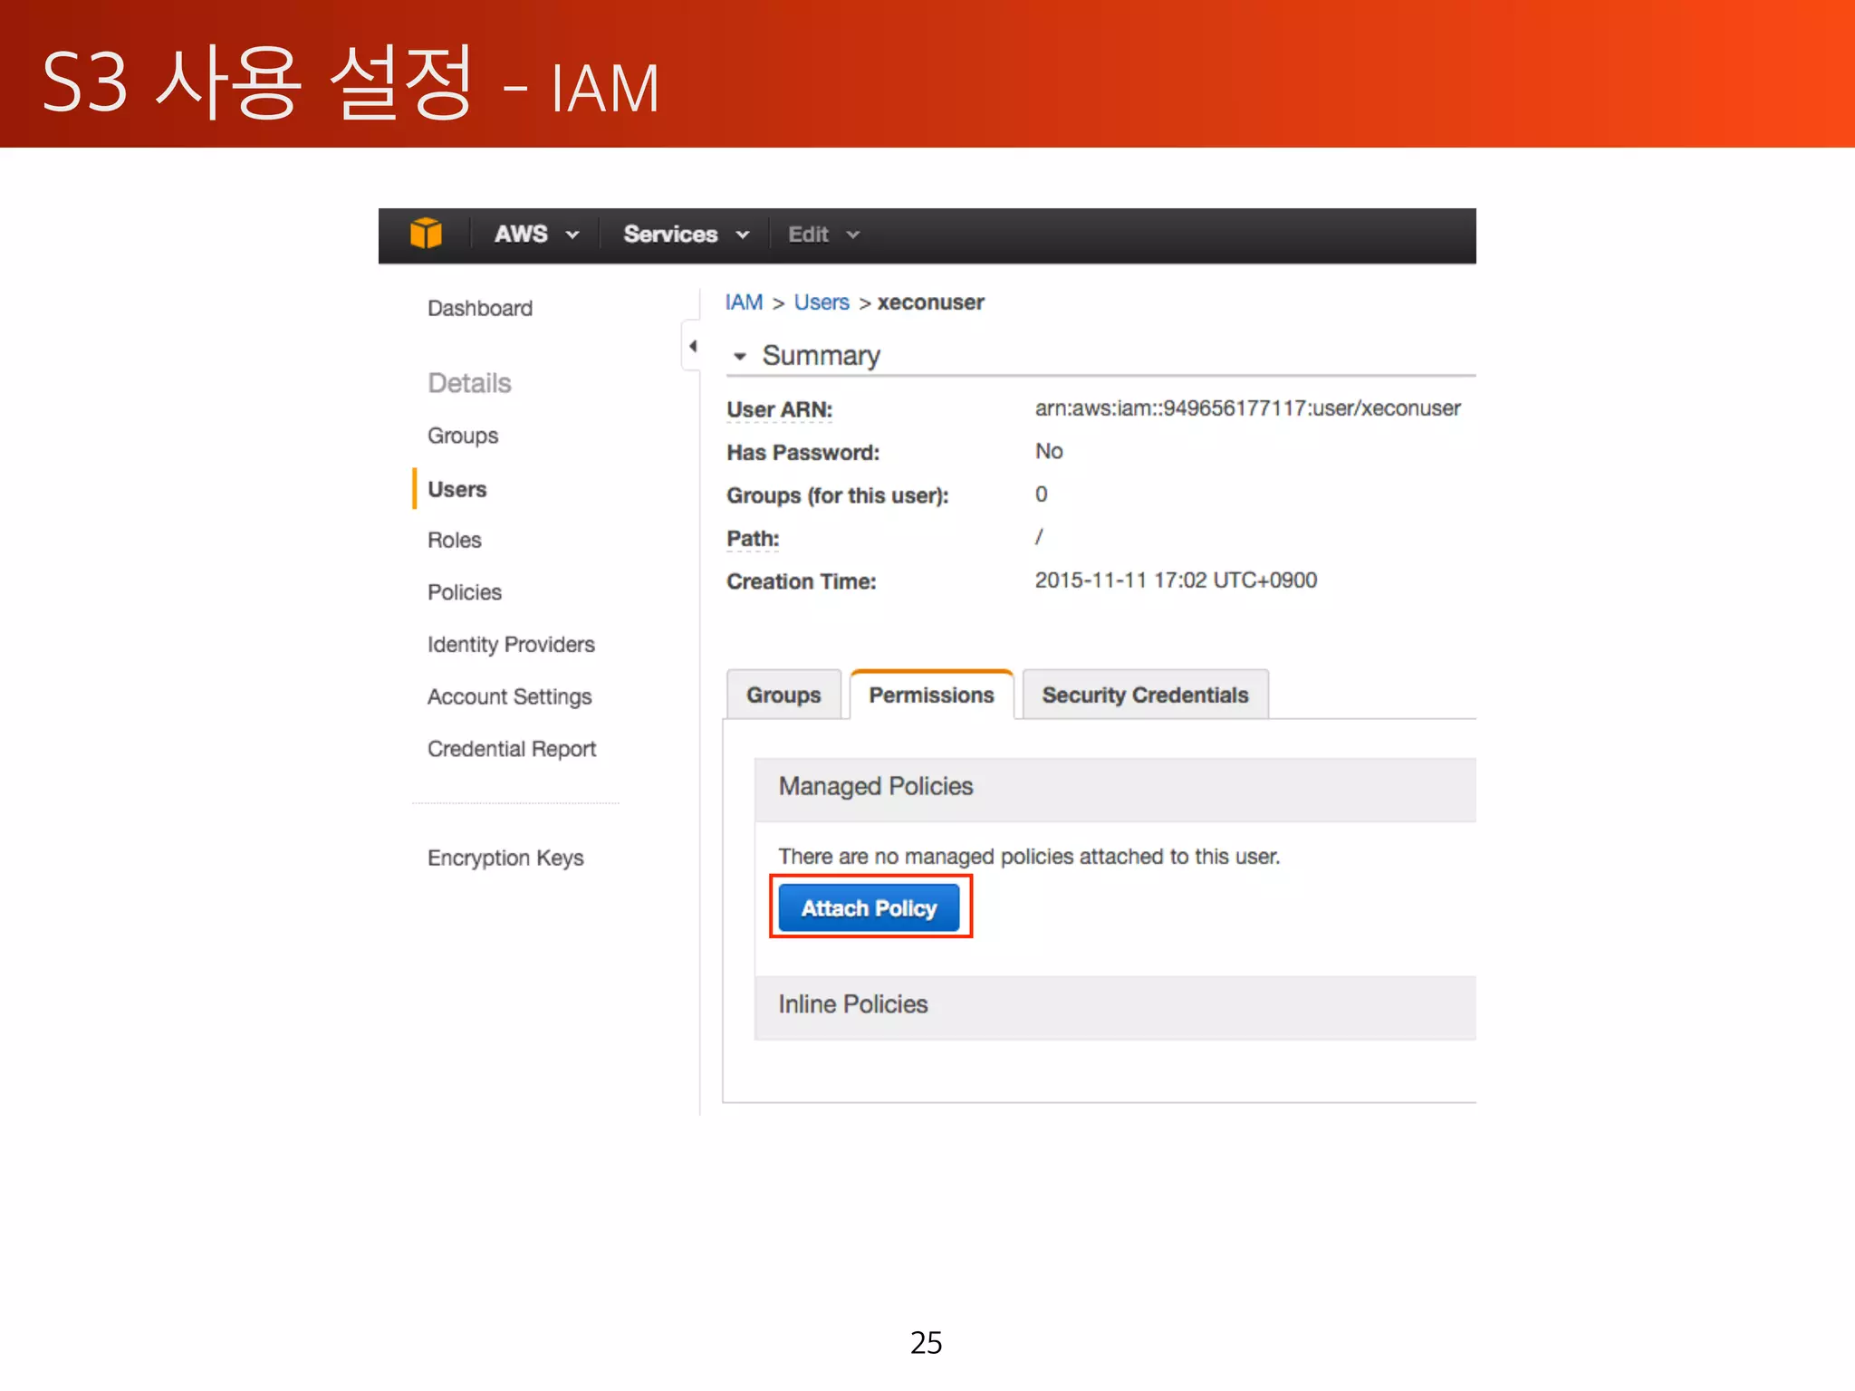Click the AWS orange cube logo

point(426,234)
